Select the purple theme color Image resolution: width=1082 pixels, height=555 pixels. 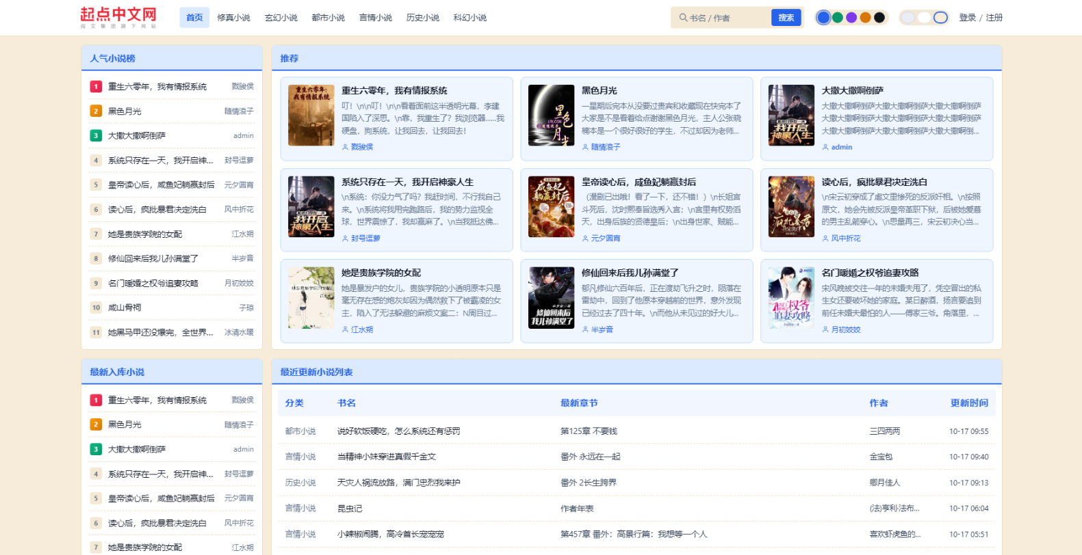click(x=851, y=18)
